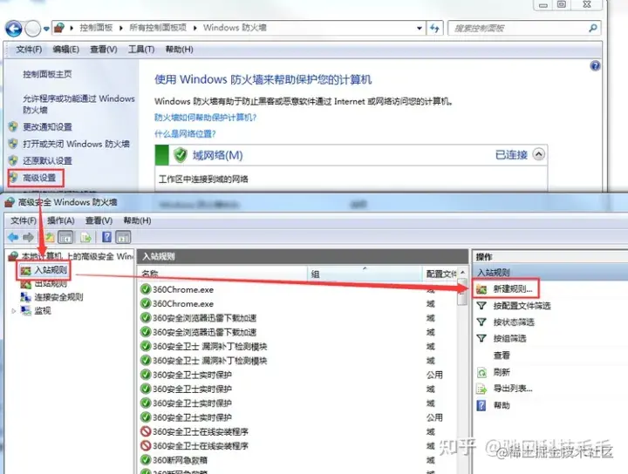Click funnel icon beside 按状态筛选
Viewport: 628px width, 474px height.
pyautogui.click(x=481, y=322)
